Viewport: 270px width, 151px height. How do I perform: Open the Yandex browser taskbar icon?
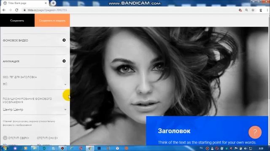117,148
